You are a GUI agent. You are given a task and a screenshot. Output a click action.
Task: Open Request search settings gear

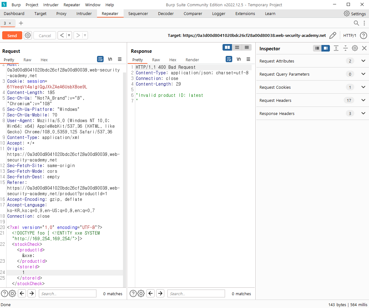[x=12, y=293]
